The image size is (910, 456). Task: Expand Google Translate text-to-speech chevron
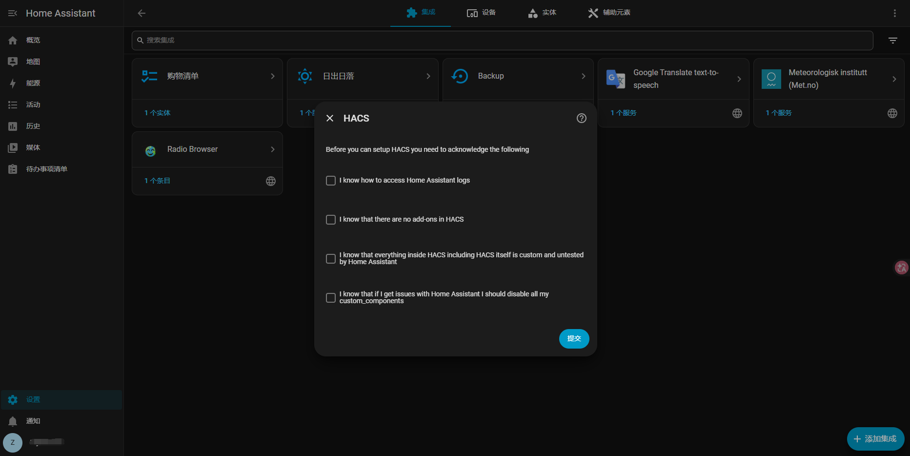point(739,79)
